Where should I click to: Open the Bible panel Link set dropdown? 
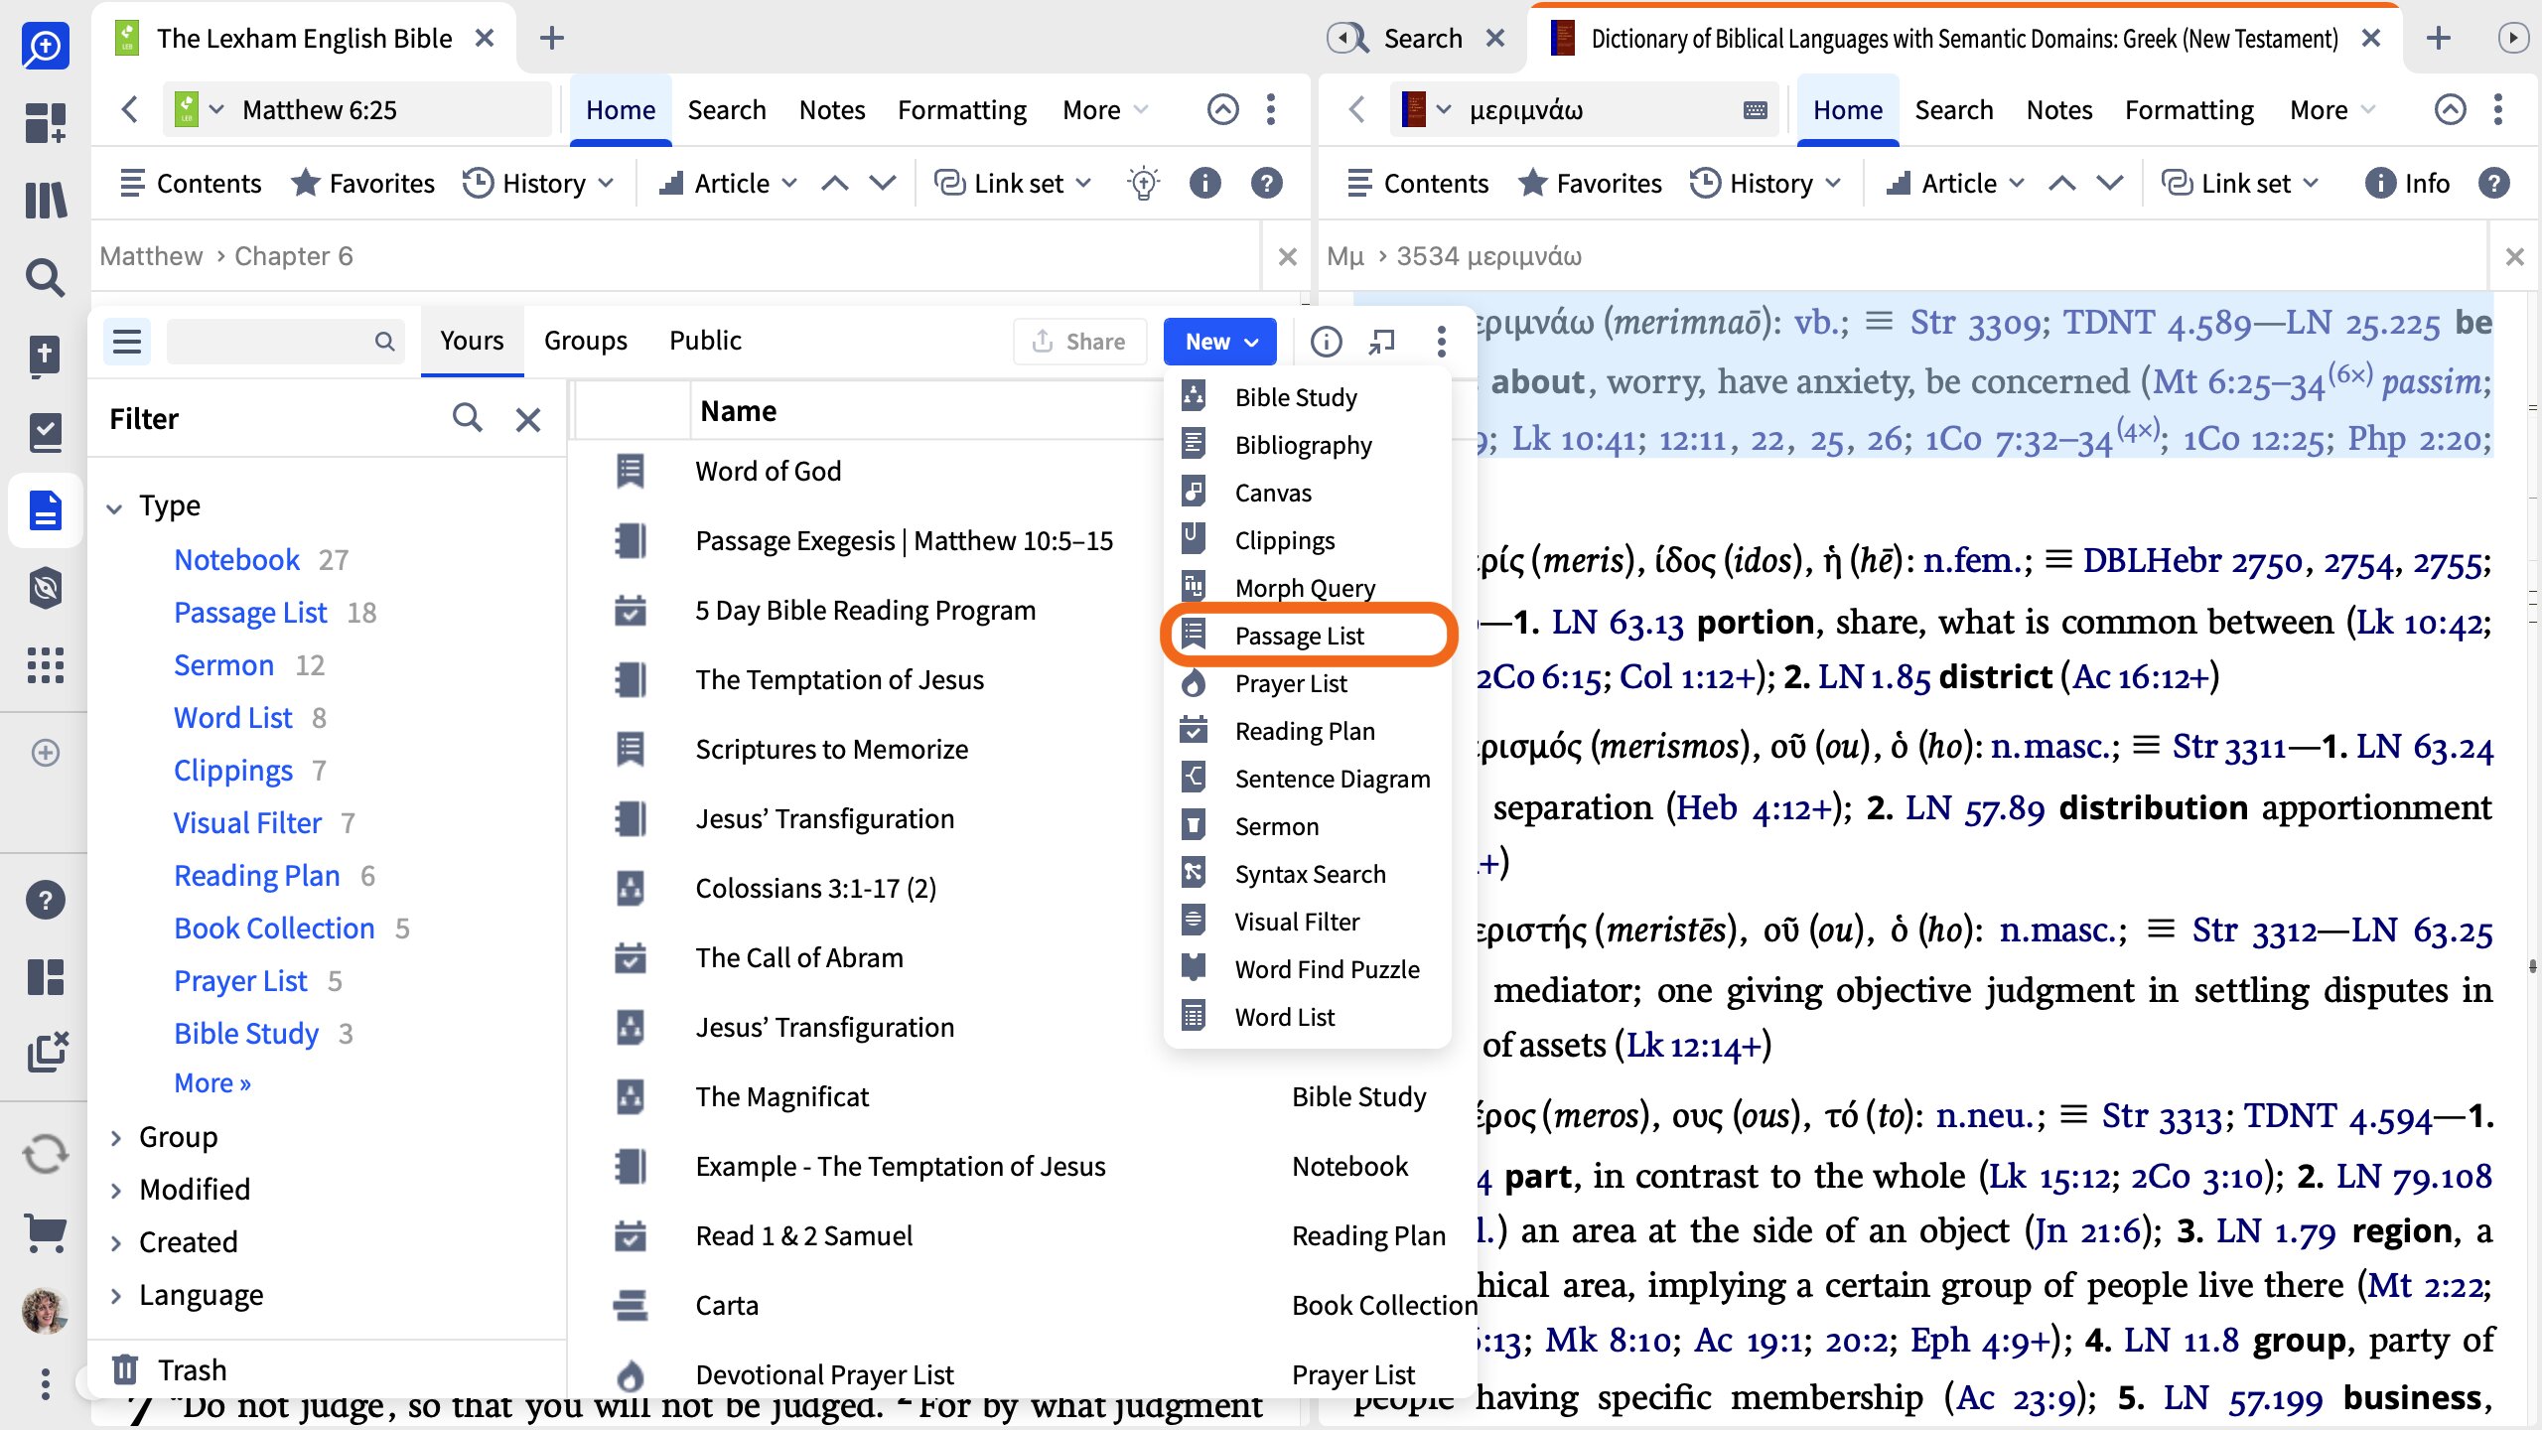[x=1013, y=183]
